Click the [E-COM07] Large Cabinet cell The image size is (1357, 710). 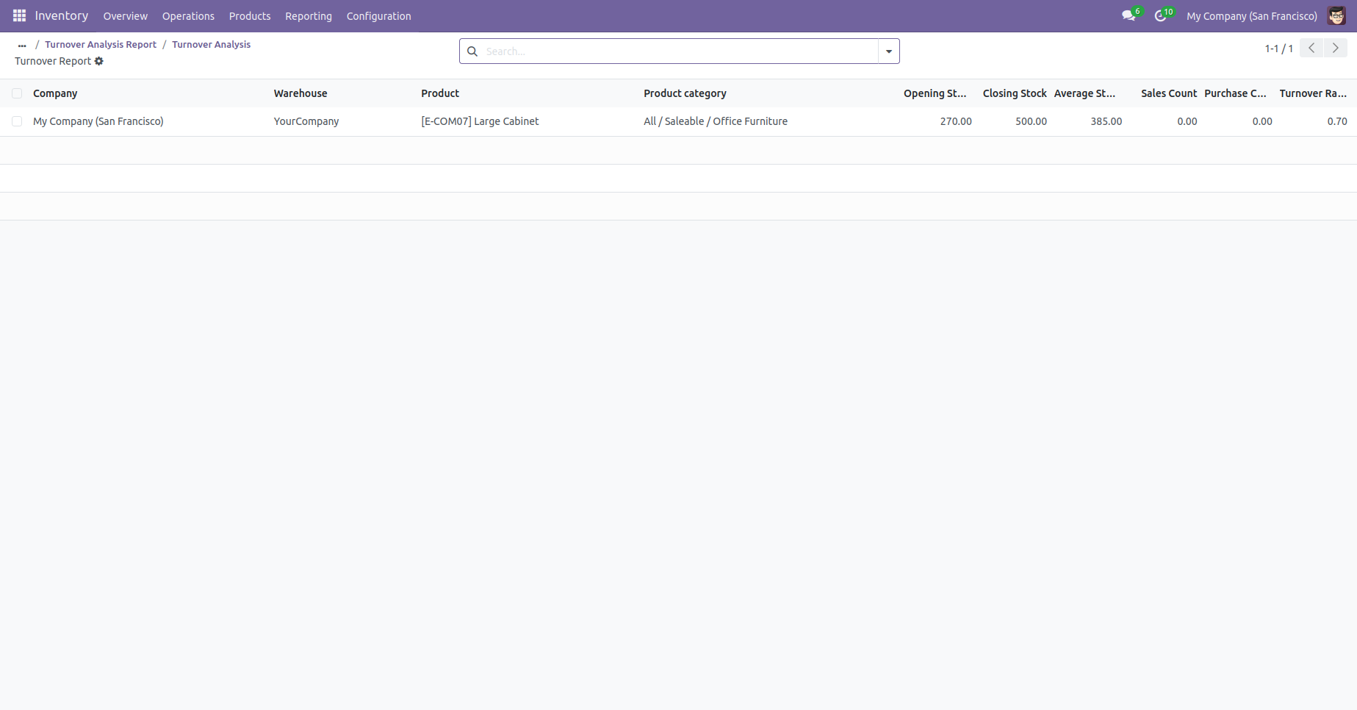click(480, 121)
